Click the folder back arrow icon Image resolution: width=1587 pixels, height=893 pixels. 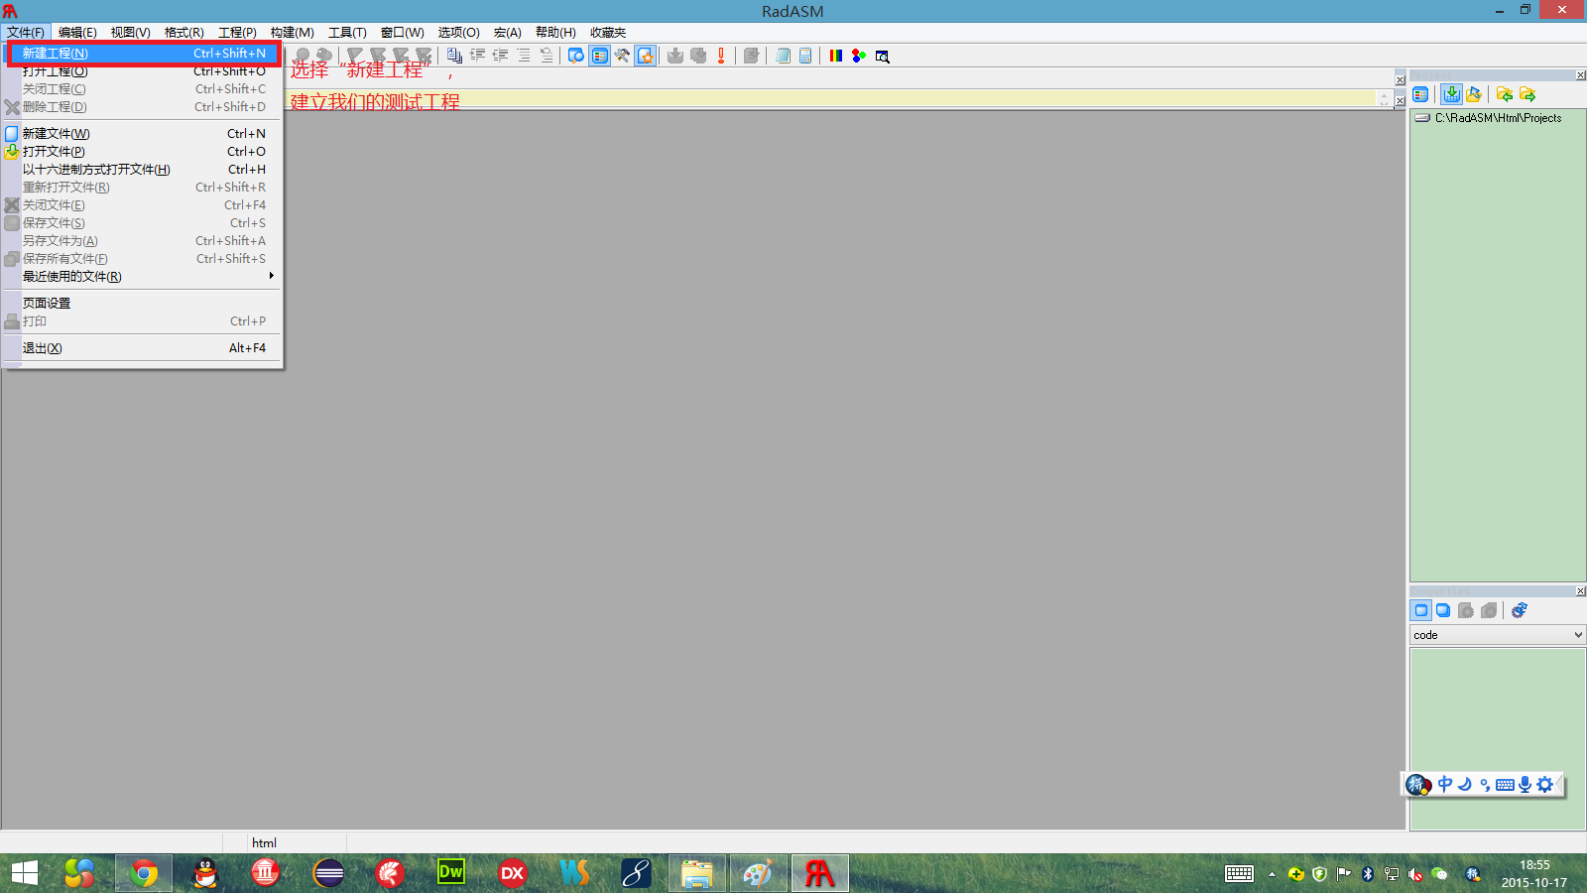point(1505,94)
